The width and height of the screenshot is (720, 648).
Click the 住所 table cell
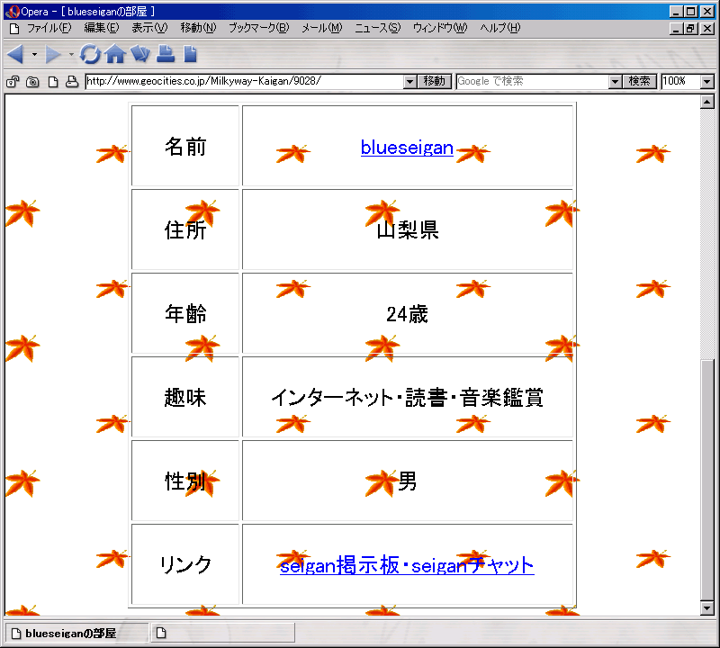pos(185,229)
